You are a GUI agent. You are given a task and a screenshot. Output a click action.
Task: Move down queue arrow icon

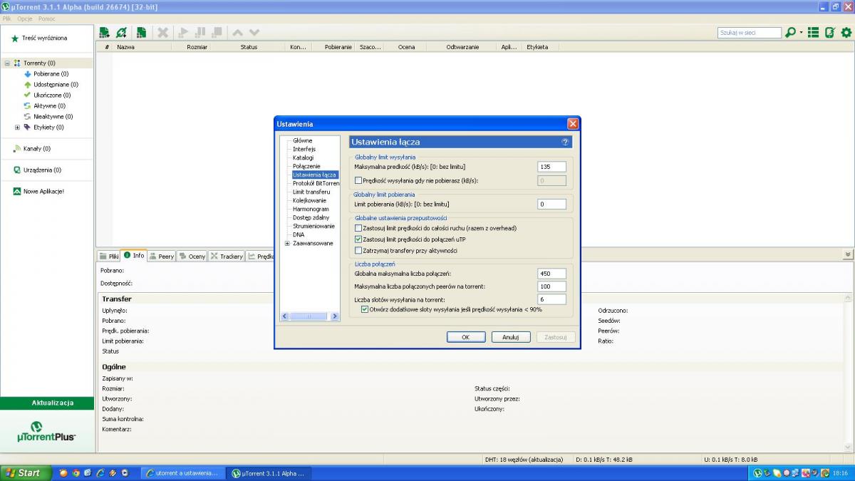click(254, 33)
